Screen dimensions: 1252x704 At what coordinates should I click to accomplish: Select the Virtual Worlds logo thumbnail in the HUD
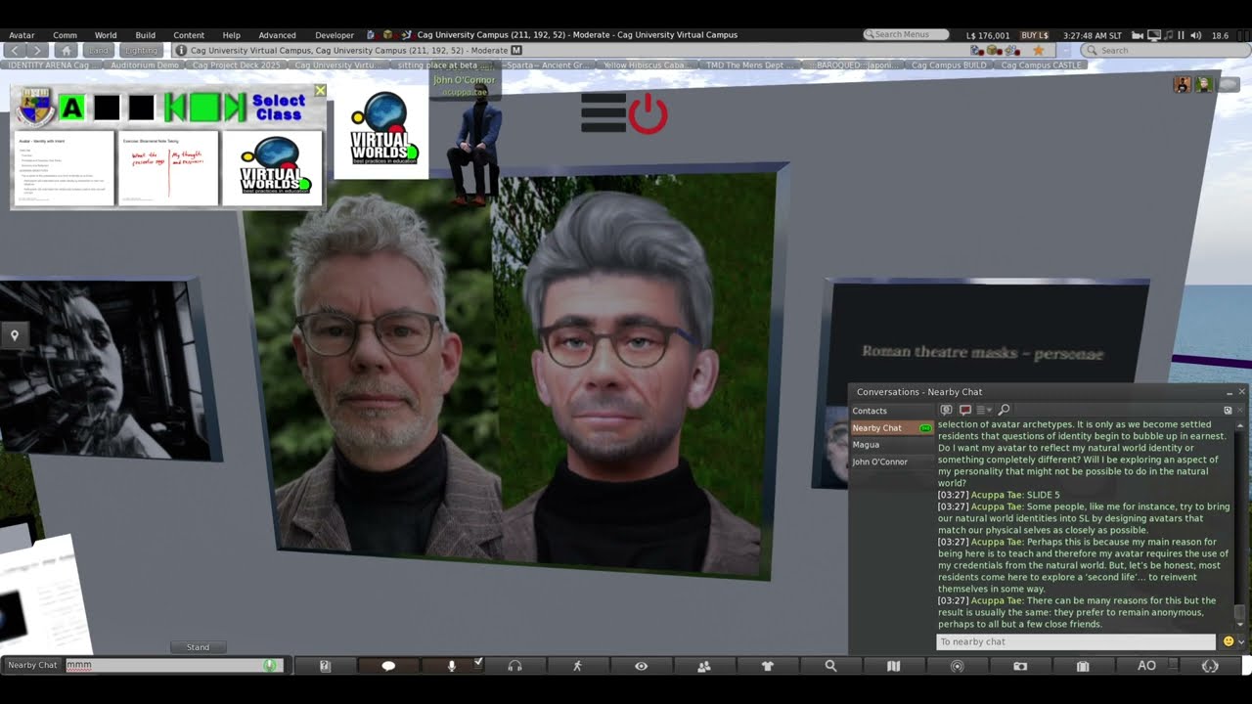point(272,168)
